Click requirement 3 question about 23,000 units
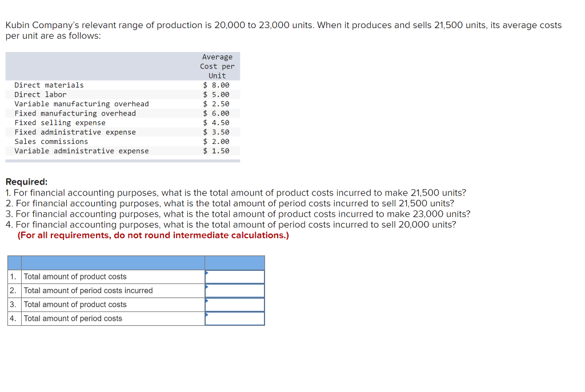The image size is (585, 392). 238,214
